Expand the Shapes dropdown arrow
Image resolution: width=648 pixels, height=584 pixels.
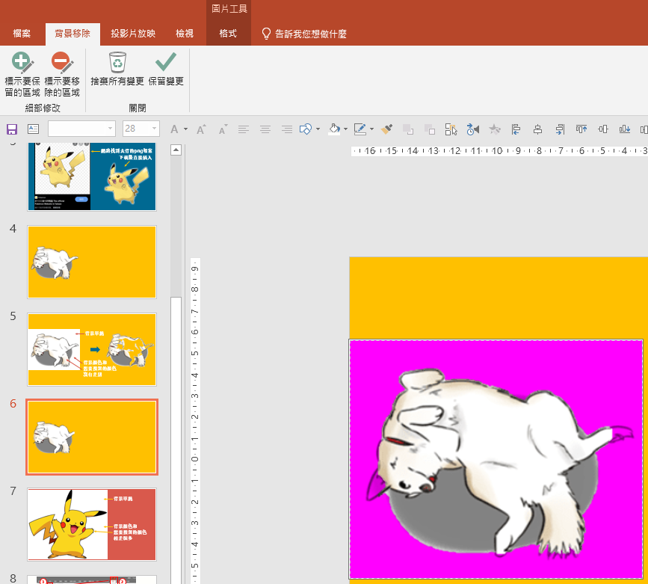[x=318, y=129]
